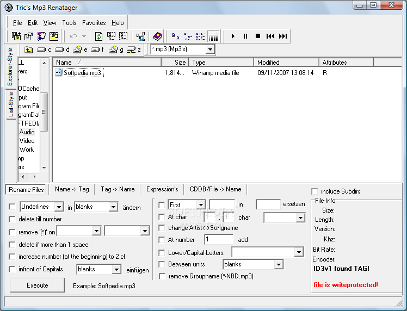Open the Help menu
The width and height of the screenshot is (407, 311).
pos(118,23)
